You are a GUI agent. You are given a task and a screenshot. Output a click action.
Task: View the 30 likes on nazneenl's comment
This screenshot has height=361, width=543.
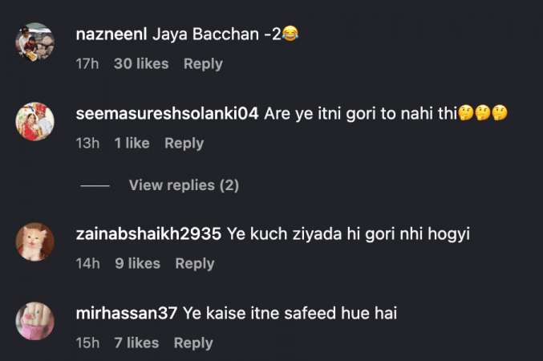[x=141, y=63]
